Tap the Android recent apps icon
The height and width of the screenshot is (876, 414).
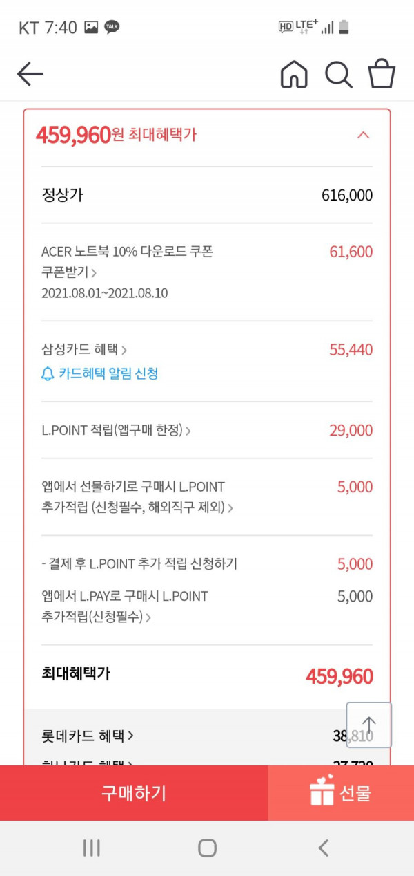pos(92,848)
